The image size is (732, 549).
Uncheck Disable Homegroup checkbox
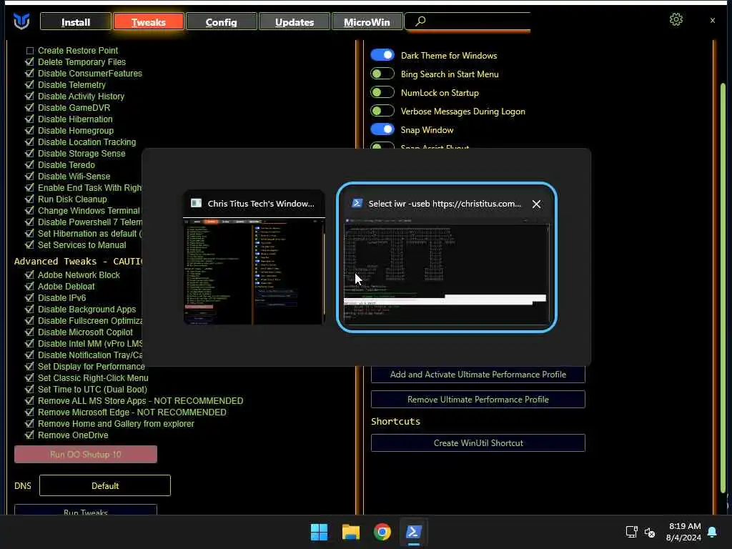click(x=30, y=130)
